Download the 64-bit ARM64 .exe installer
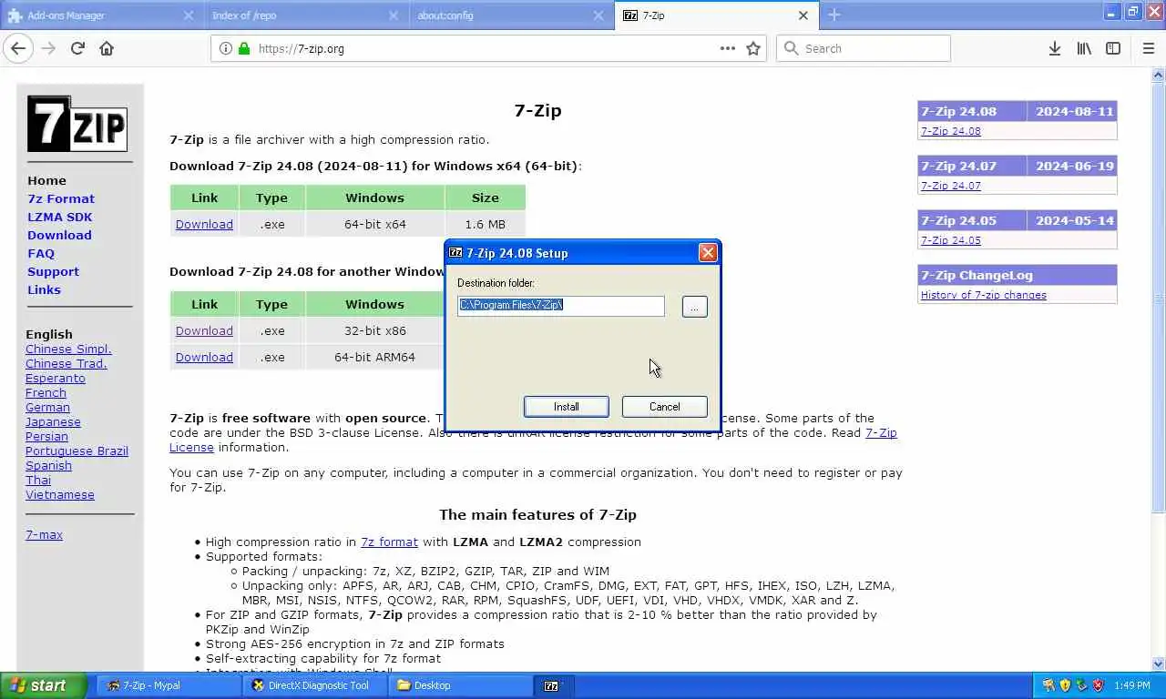 pos(204,357)
